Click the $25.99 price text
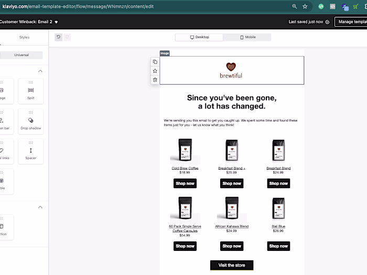This screenshot has width=367, height=275. (232, 172)
